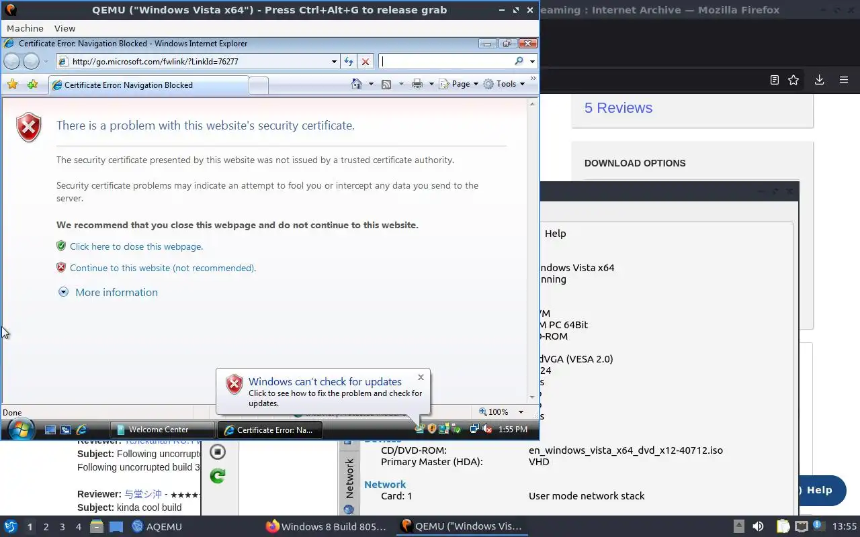This screenshot has height=537, width=860.
Task: Open a new blank tab in IE
Action: pyautogui.click(x=259, y=85)
